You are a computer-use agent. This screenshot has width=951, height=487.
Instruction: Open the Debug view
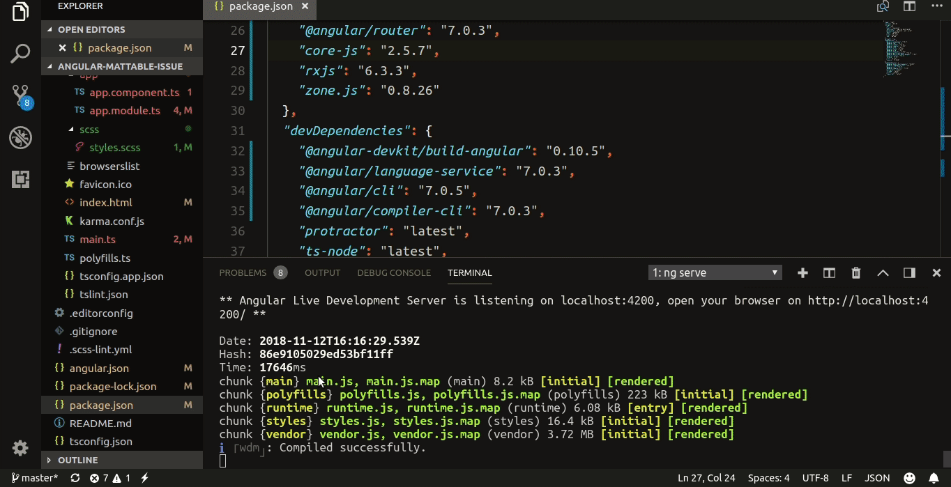pos(20,137)
